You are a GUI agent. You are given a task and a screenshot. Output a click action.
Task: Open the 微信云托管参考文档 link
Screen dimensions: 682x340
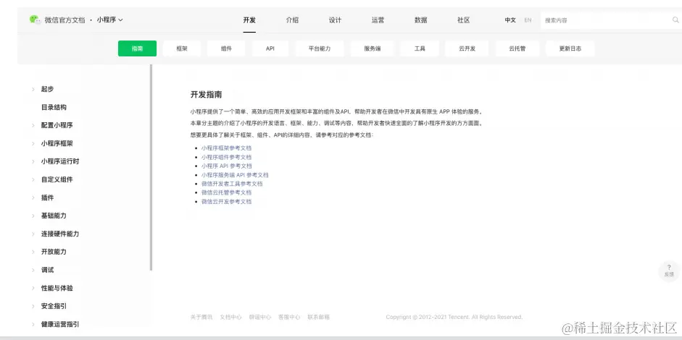[x=226, y=192]
